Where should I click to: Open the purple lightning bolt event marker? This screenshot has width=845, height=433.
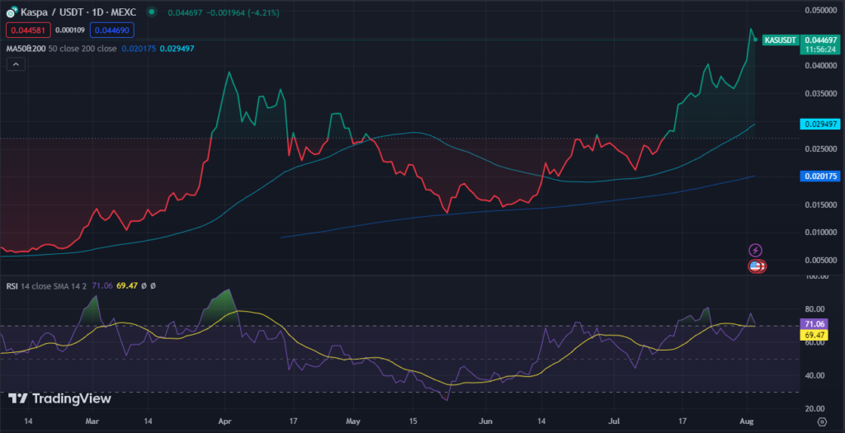[755, 250]
